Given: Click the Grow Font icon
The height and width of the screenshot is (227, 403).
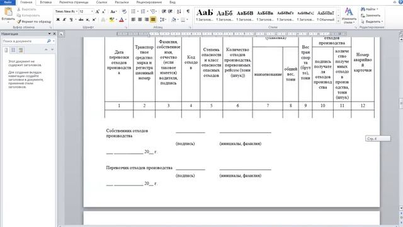Looking at the screenshot, I should pos(98,11).
